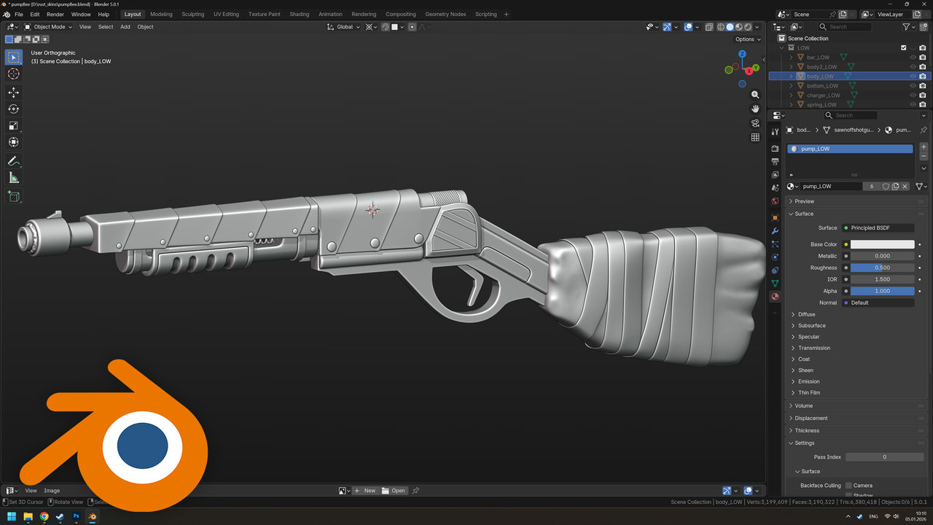Viewport: 933px width, 525px height.
Task: Switch to the Sculpting workspace tab
Action: (193, 14)
